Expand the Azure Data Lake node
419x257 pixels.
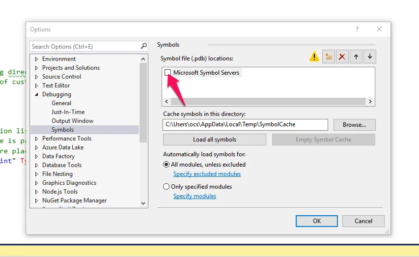(37, 147)
